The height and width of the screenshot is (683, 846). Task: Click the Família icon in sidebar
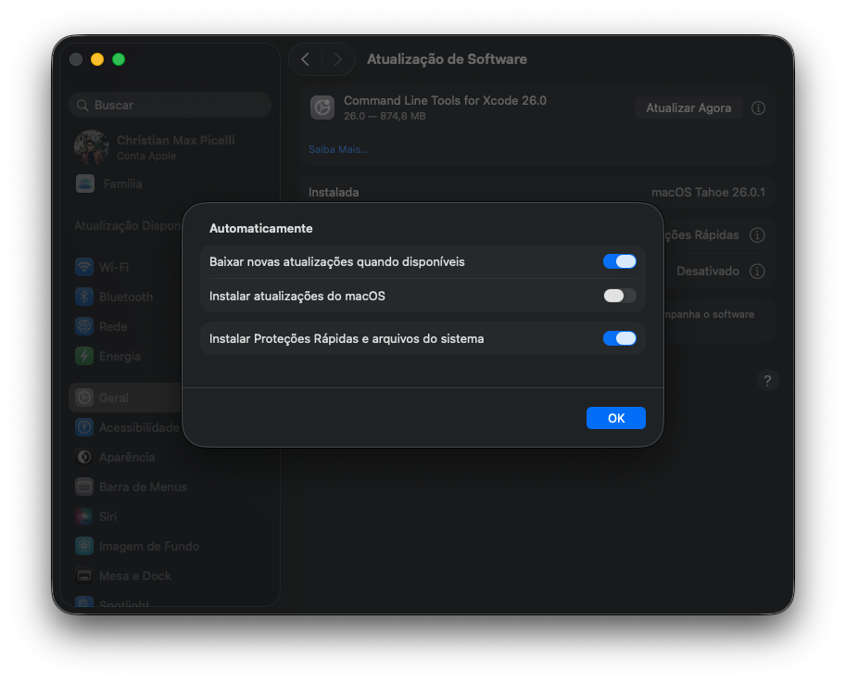(x=84, y=184)
